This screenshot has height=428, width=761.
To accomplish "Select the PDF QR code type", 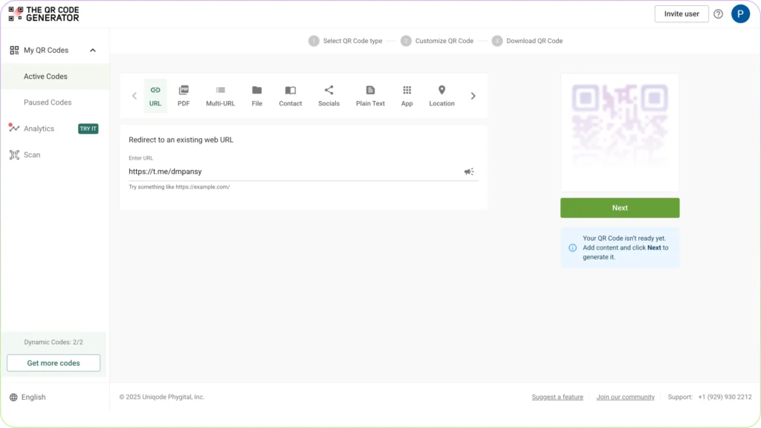I will (x=184, y=95).
